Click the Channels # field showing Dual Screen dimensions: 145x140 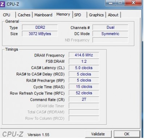click(x=110, y=27)
